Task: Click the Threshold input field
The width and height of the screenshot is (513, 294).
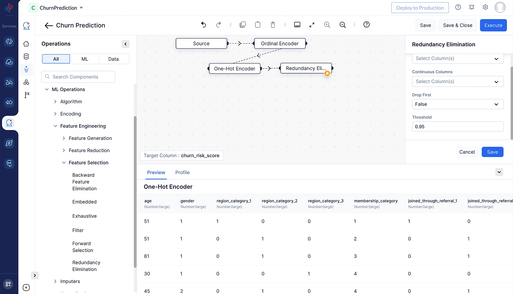Action: click(458, 127)
